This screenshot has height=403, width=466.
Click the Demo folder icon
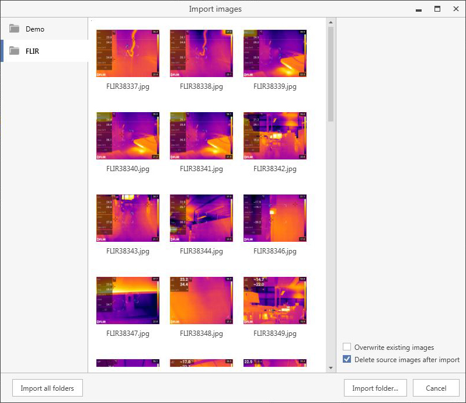(x=15, y=29)
